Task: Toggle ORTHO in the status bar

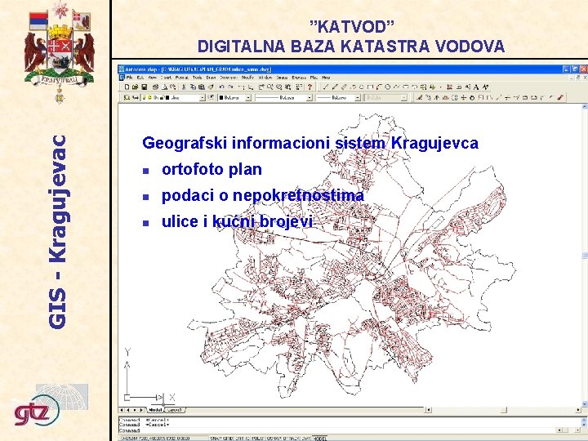Action: pyautogui.click(x=243, y=439)
